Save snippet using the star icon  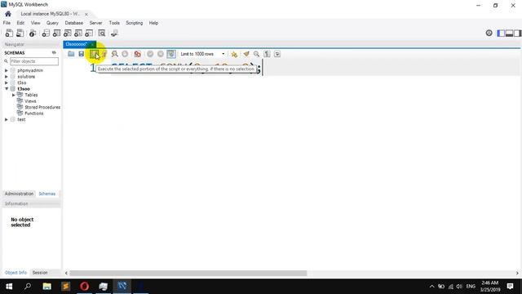coord(234,54)
